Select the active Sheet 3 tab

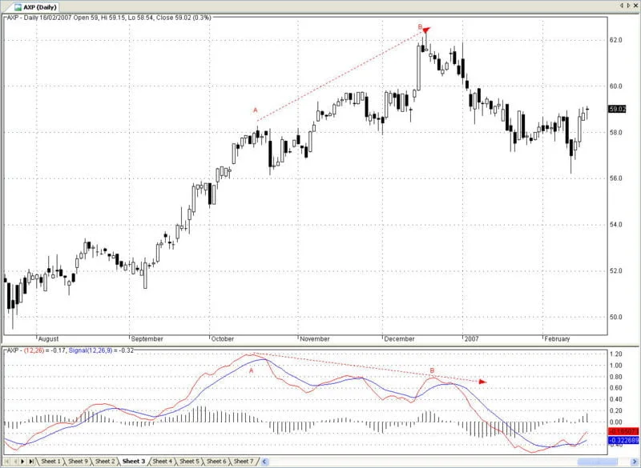[x=134, y=461]
